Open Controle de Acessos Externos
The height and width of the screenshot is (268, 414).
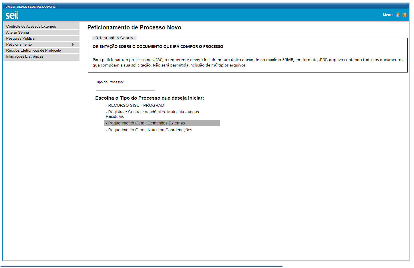[x=31, y=27]
